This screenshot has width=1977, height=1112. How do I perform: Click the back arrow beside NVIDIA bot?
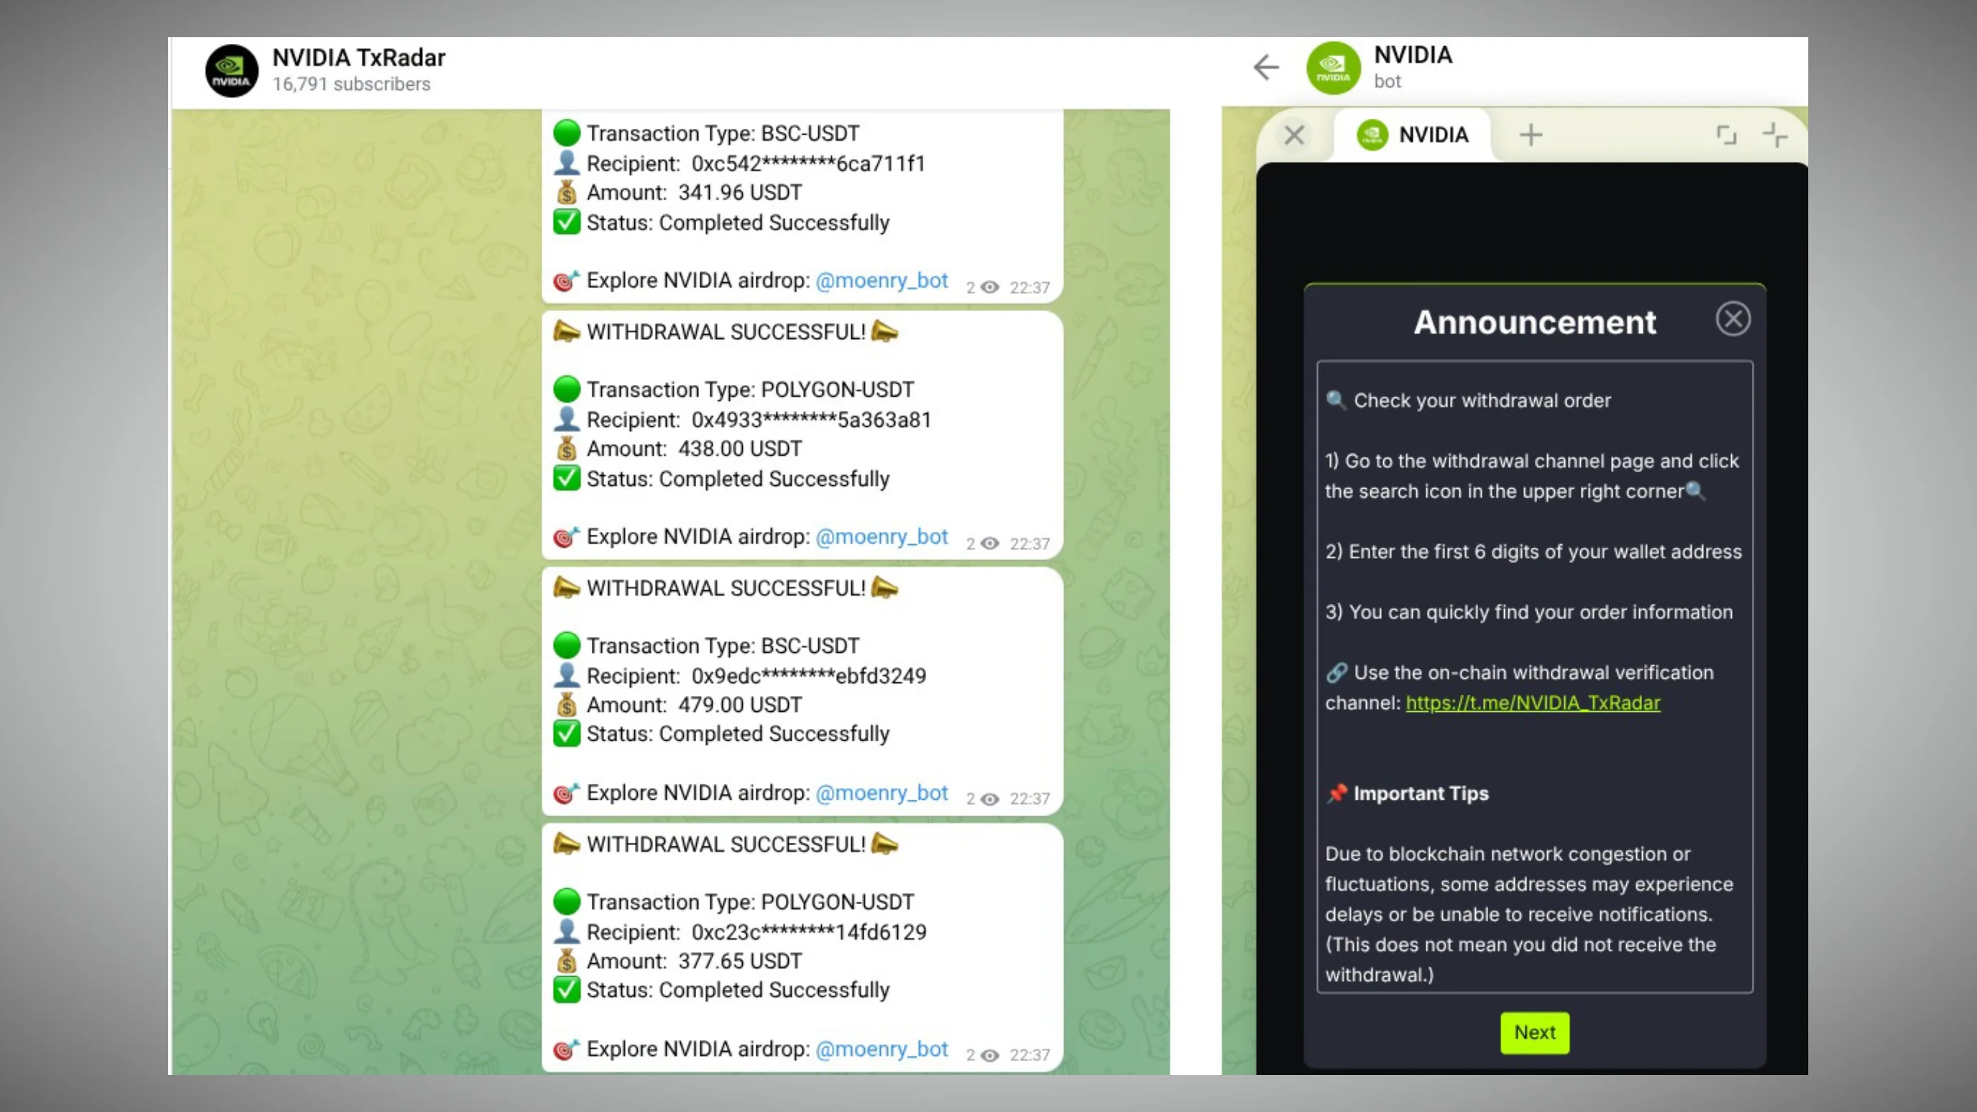(1266, 67)
